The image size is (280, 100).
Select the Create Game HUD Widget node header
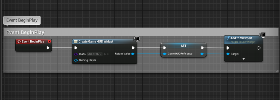[x=104, y=41]
